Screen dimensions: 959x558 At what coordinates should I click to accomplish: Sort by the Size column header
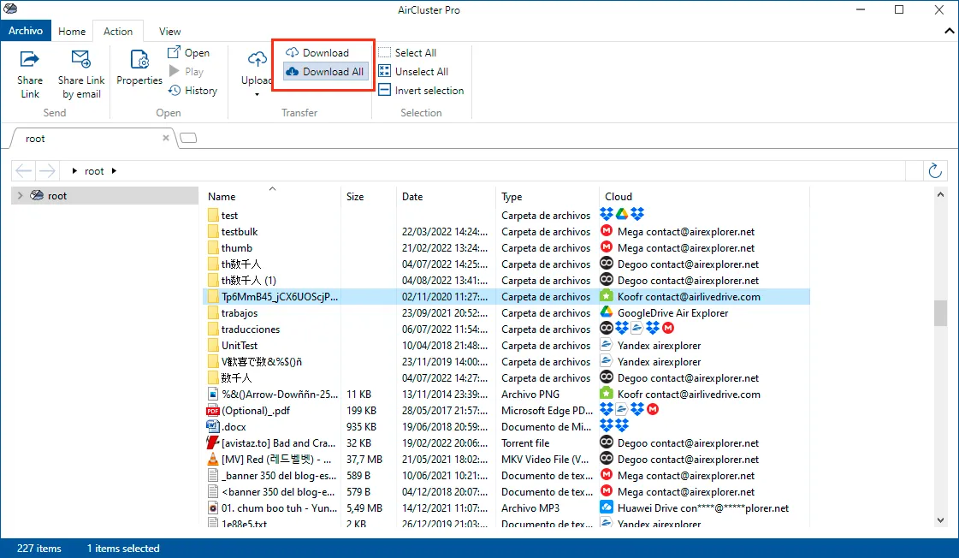pos(368,196)
